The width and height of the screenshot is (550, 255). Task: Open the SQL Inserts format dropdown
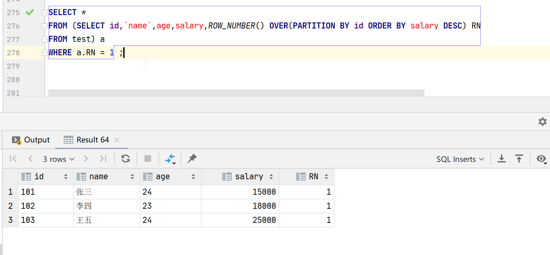(460, 159)
